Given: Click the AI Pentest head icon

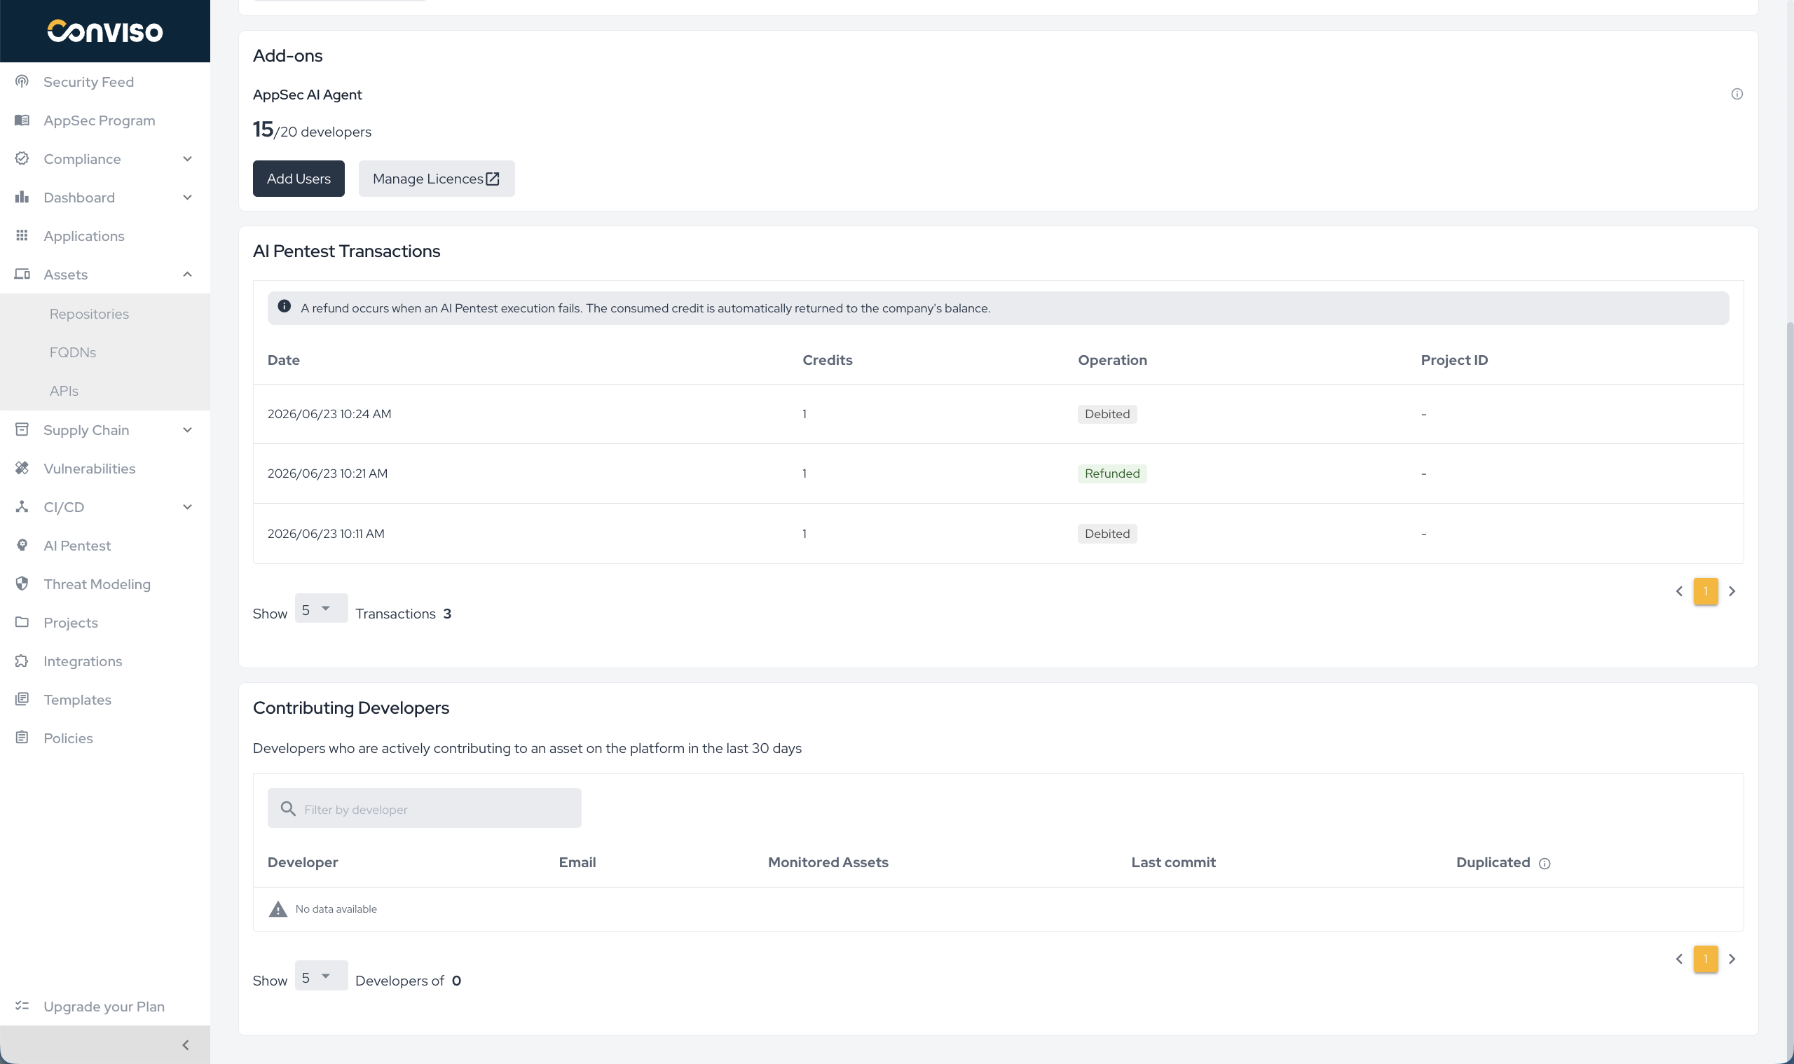Looking at the screenshot, I should point(22,546).
